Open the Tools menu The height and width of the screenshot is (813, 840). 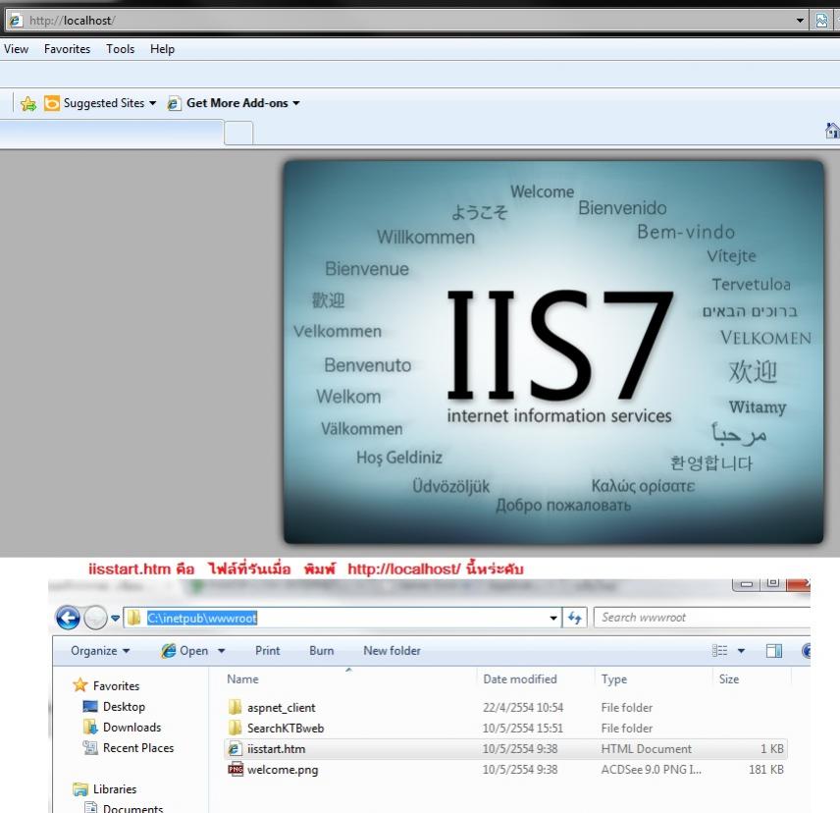(x=120, y=49)
